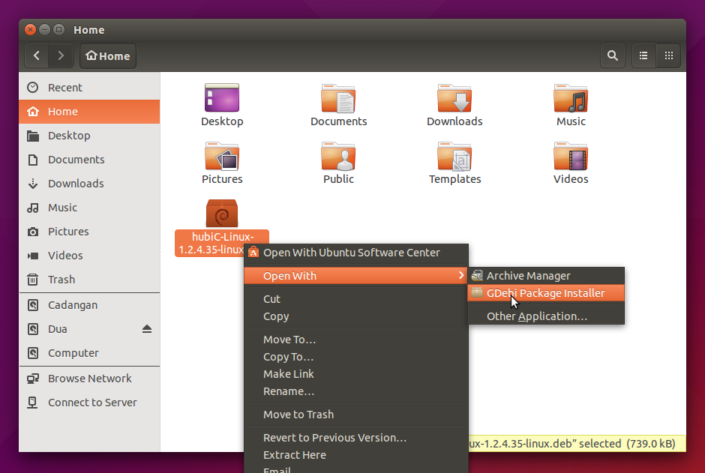
Task: Click Connect to Server in sidebar
Action: (x=89, y=403)
